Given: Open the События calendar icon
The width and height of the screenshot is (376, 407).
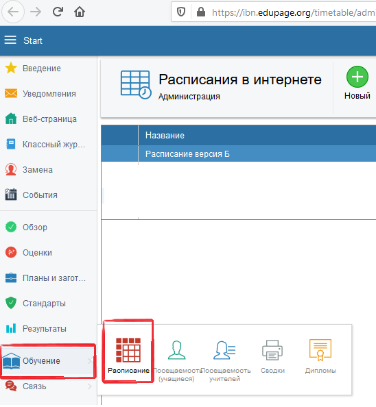Looking at the screenshot, I should point(11,195).
